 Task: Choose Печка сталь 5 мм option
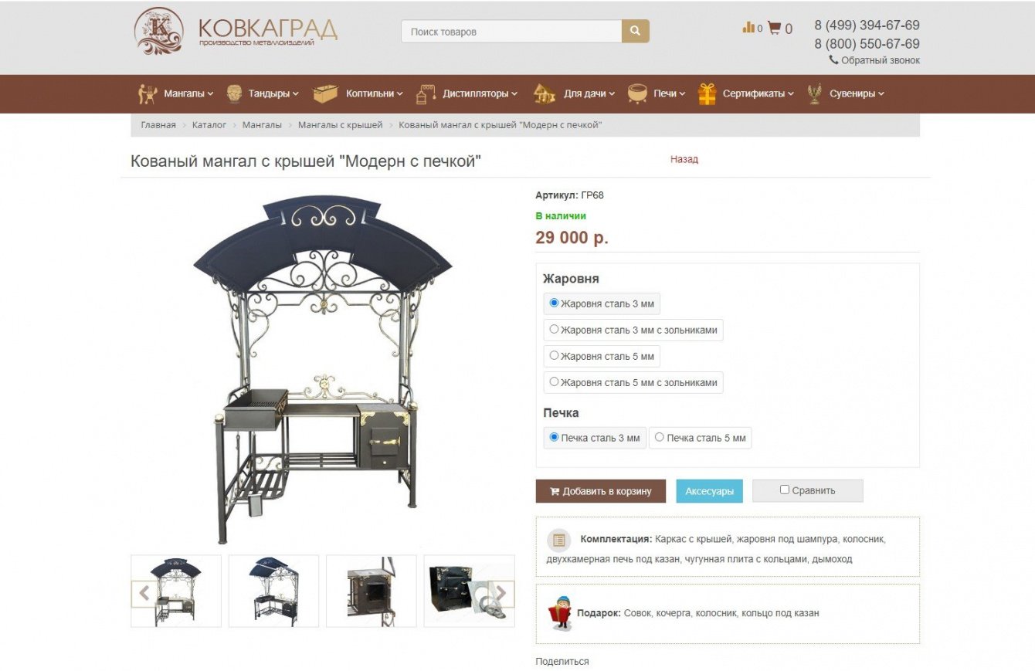click(x=700, y=438)
